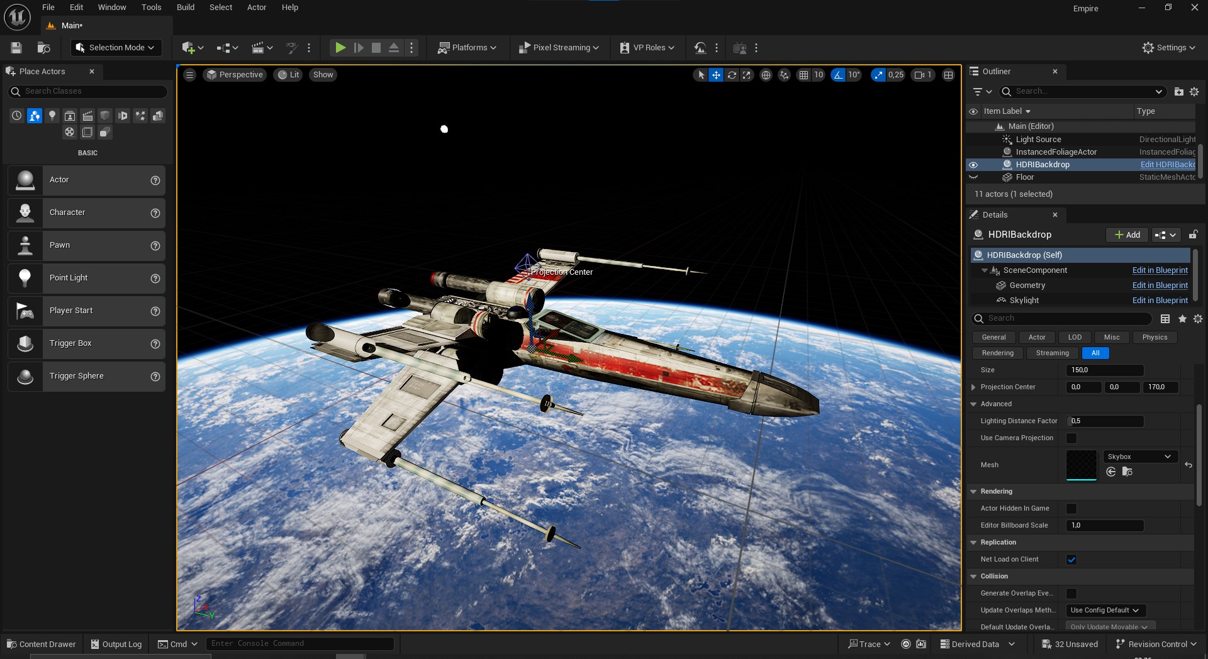The width and height of the screenshot is (1208, 659).
Task: Select Basic category icon in Place Actors
Action: point(35,116)
